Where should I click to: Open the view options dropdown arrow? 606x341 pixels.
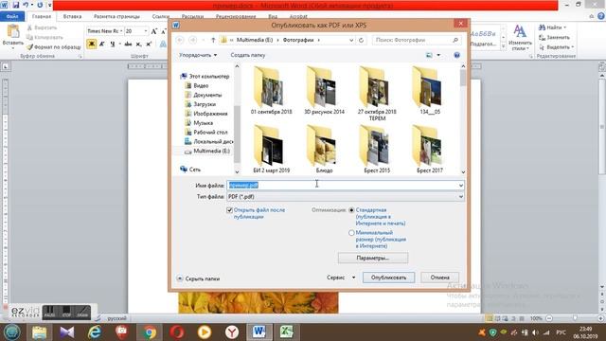click(x=438, y=55)
